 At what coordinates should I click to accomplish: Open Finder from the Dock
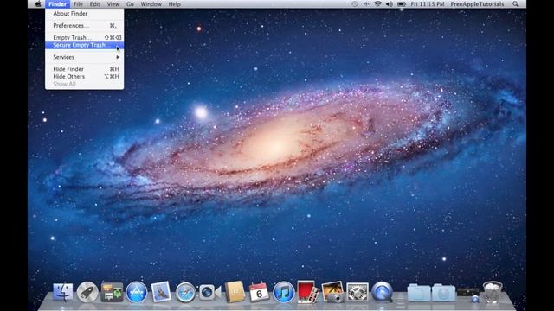point(63,292)
